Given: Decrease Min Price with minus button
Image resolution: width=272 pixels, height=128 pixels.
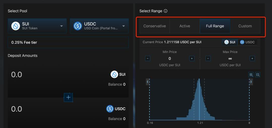Looking at the screenshot, I should click(x=148, y=58).
